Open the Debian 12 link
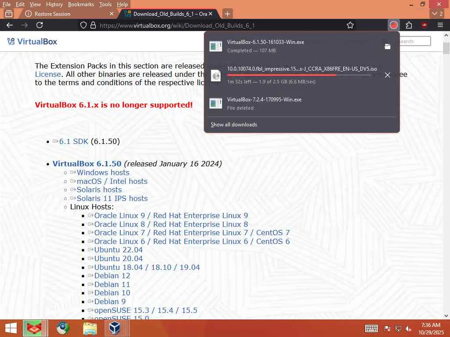Screen dimensions: 450x337 coord(112,276)
